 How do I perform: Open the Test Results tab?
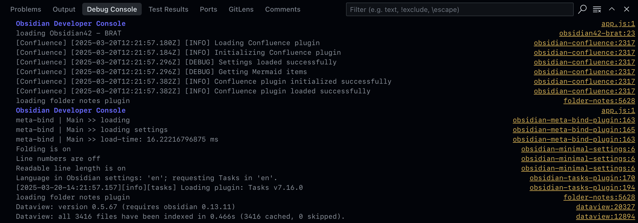tap(168, 9)
